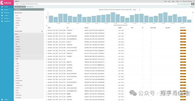Toggle the member_id filter pill

[x=20, y=7]
